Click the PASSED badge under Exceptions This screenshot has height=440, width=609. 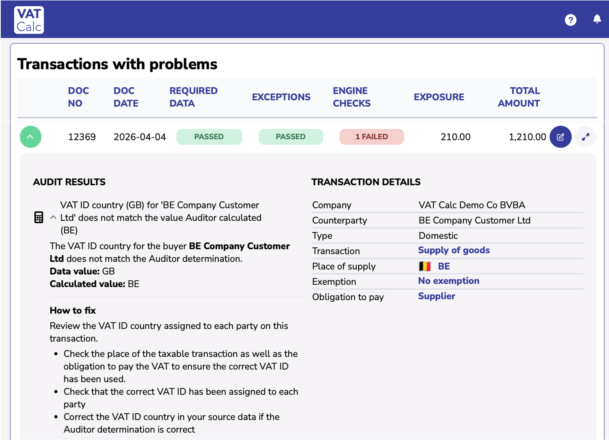tap(291, 137)
